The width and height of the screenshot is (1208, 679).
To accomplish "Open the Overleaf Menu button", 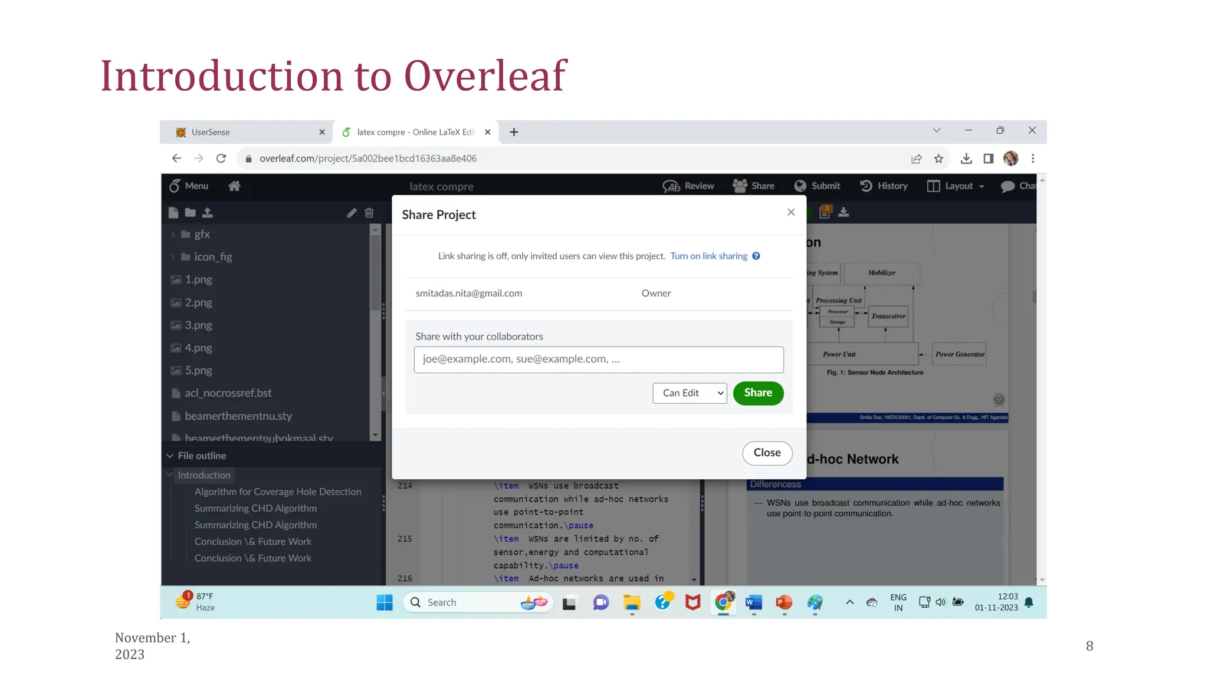I will pos(189,186).
